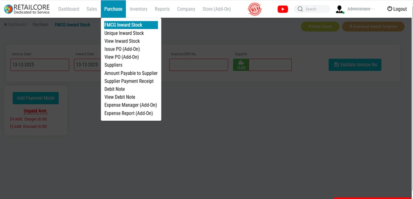Click the Administrator user avatar icon
This screenshot has height=199, width=413.
point(340,9)
